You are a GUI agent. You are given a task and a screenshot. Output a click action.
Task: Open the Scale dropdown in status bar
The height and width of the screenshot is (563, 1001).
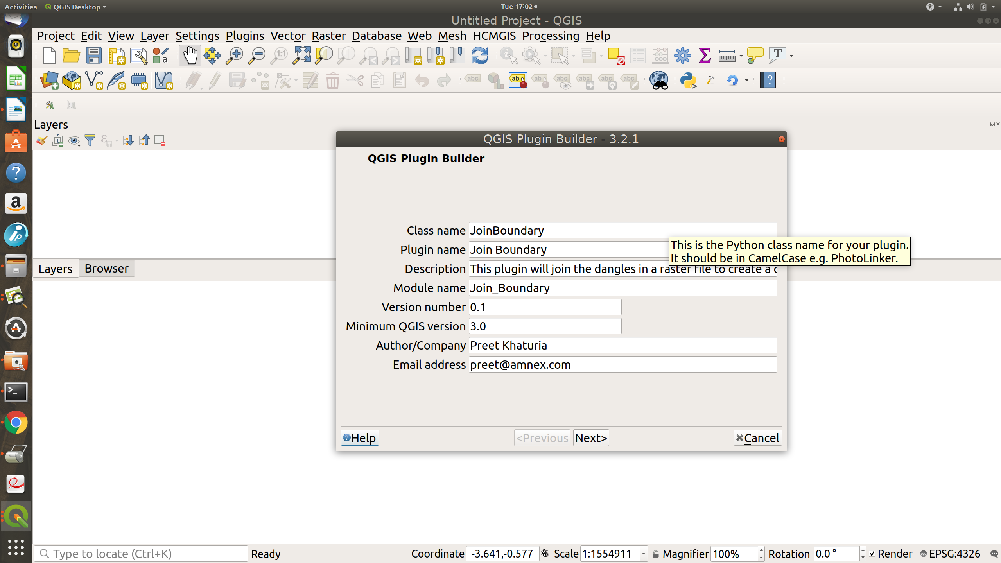coord(643,554)
